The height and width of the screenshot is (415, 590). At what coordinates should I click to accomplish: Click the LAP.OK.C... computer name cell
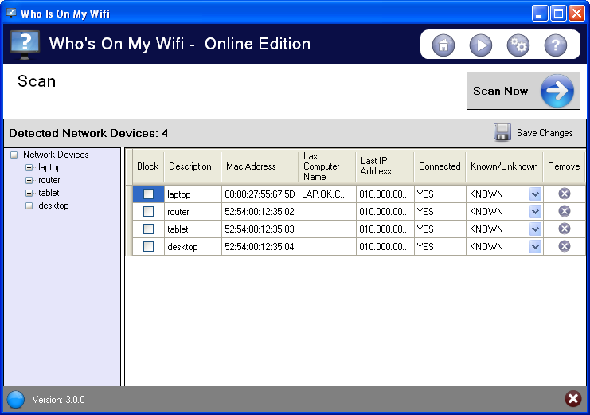pyautogui.click(x=327, y=194)
